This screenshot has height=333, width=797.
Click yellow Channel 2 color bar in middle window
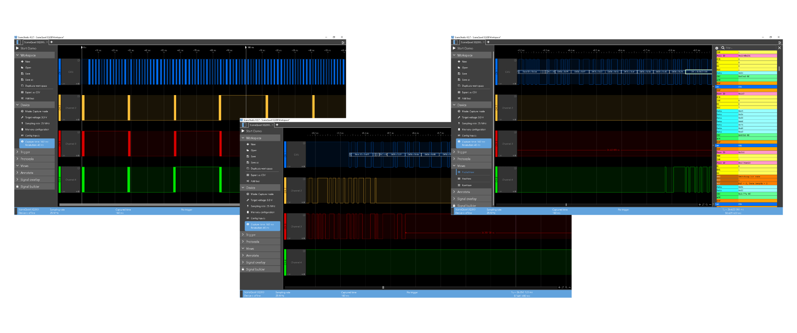(285, 190)
